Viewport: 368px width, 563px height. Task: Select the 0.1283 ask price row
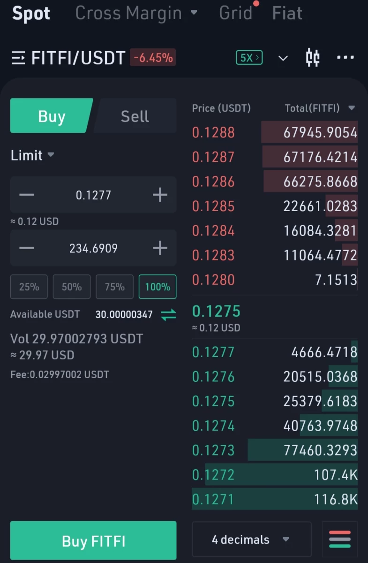[x=275, y=255]
